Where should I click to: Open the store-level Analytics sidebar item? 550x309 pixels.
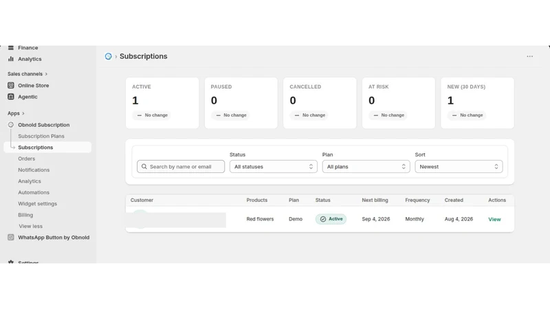(x=30, y=59)
